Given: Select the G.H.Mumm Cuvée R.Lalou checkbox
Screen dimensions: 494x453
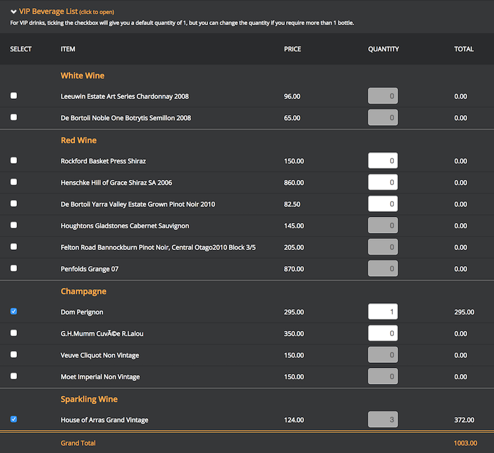Looking at the screenshot, I should coord(14,333).
